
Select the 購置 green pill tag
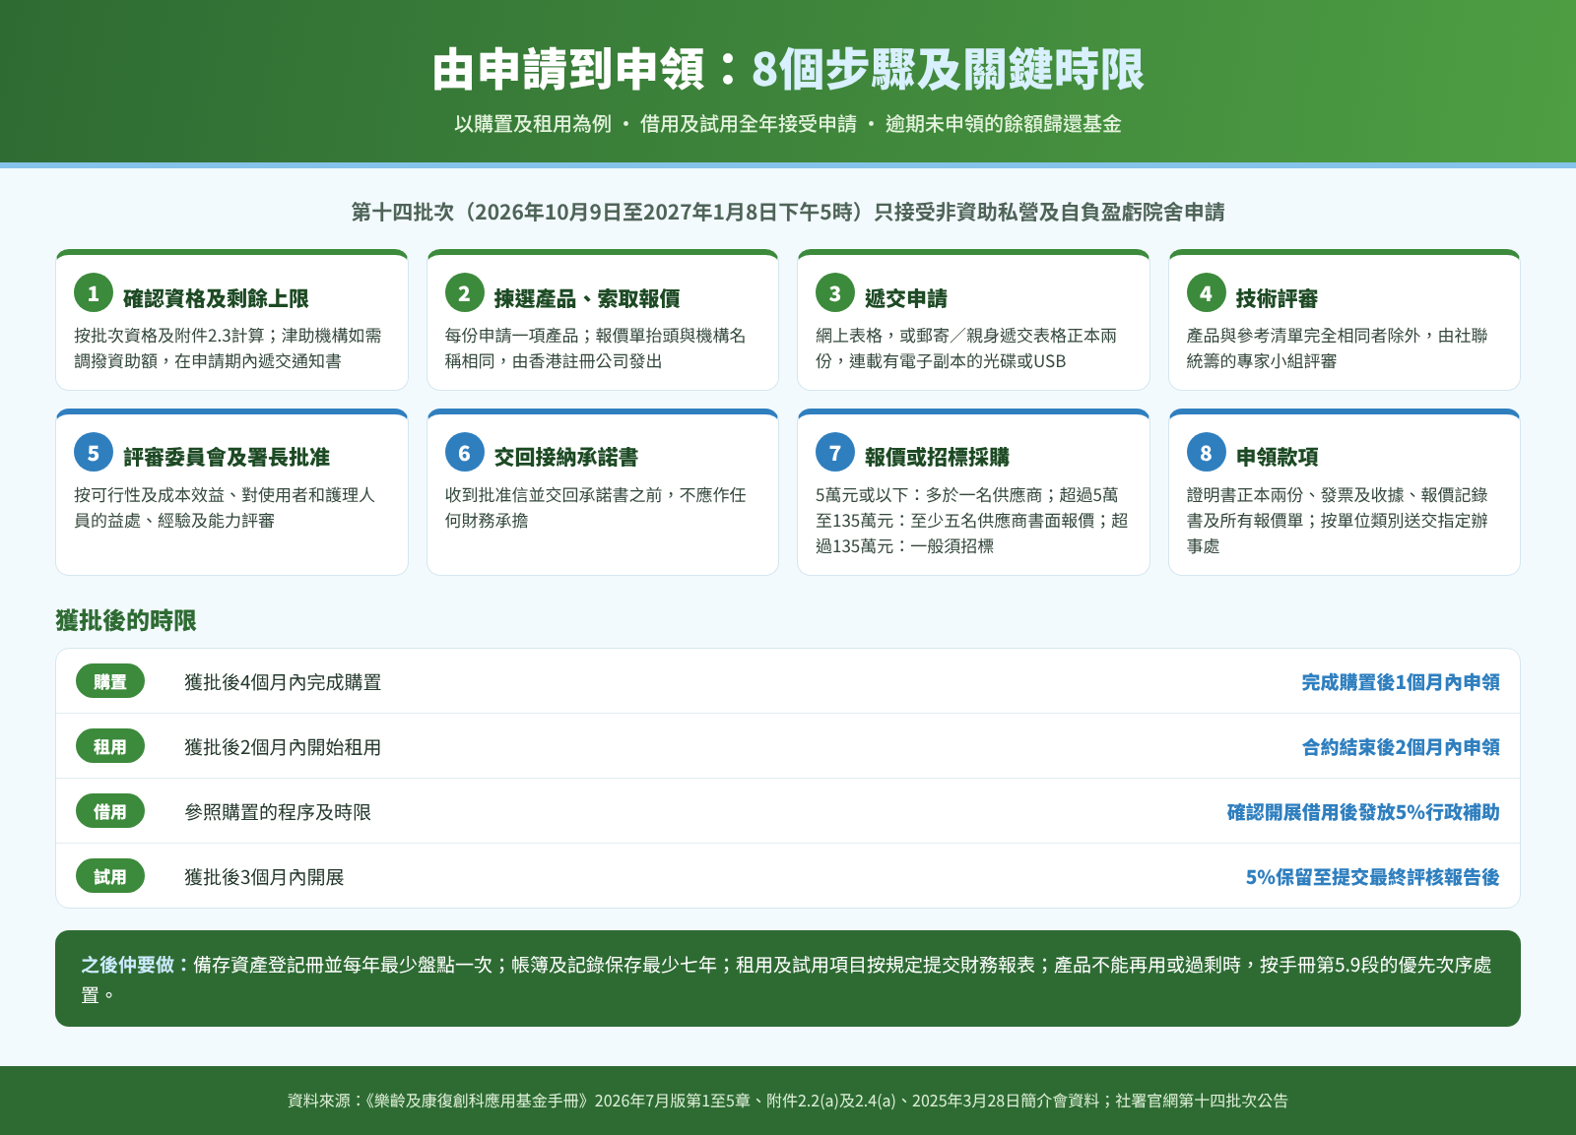coord(110,681)
